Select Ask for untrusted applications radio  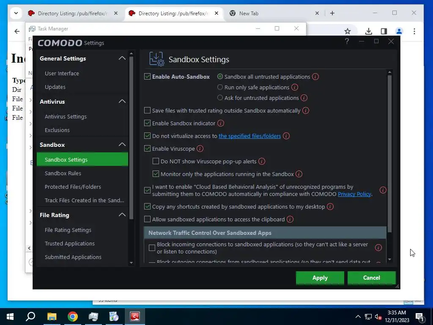pyautogui.click(x=220, y=98)
